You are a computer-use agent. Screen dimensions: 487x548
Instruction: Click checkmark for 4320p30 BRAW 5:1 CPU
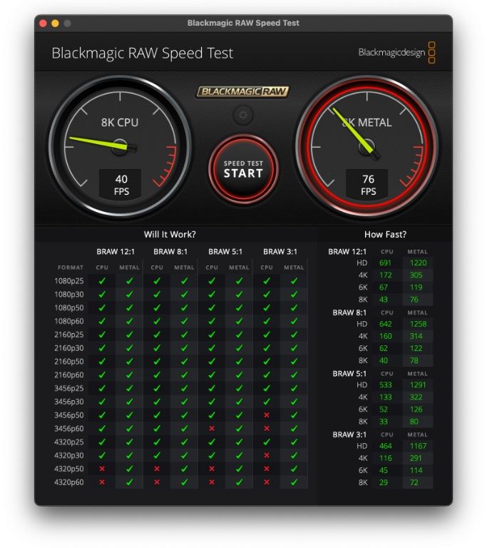coord(212,455)
